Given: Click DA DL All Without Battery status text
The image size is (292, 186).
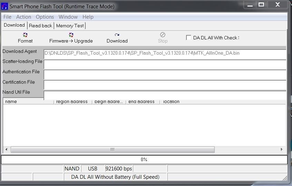Looking at the screenshot, I should tap(115, 177).
